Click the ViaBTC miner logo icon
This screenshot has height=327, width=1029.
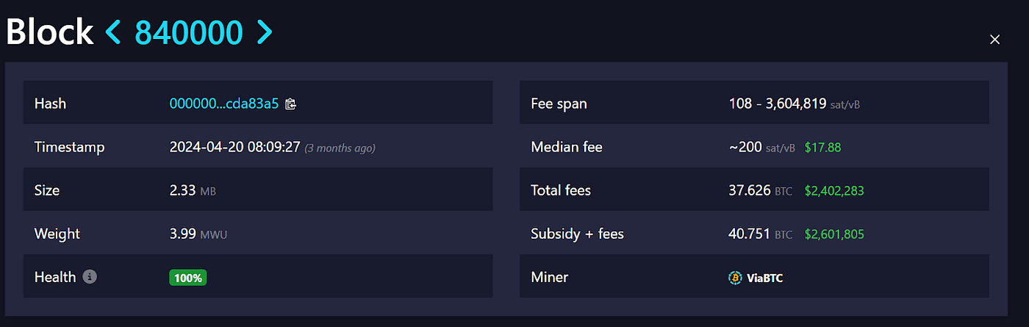click(x=735, y=278)
